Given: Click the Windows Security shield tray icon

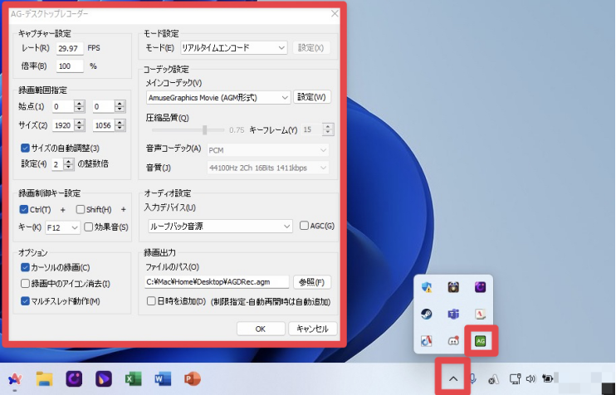Looking at the screenshot, I should click(428, 288).
